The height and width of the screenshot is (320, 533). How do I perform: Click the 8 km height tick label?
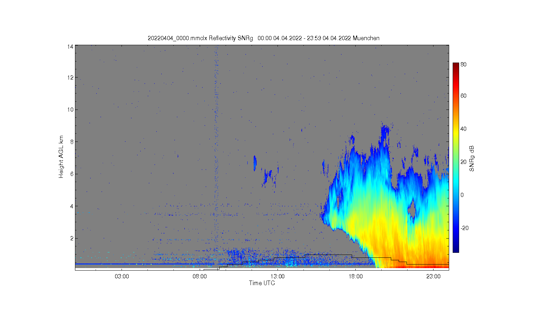72,142
